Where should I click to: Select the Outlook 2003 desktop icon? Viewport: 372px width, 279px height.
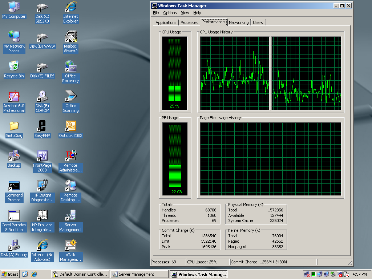[70, 130]
